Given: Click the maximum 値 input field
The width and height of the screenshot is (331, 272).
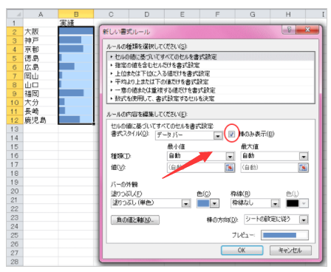Looking at the screenshot, I should pyautogui.click(x=270, y=168).
